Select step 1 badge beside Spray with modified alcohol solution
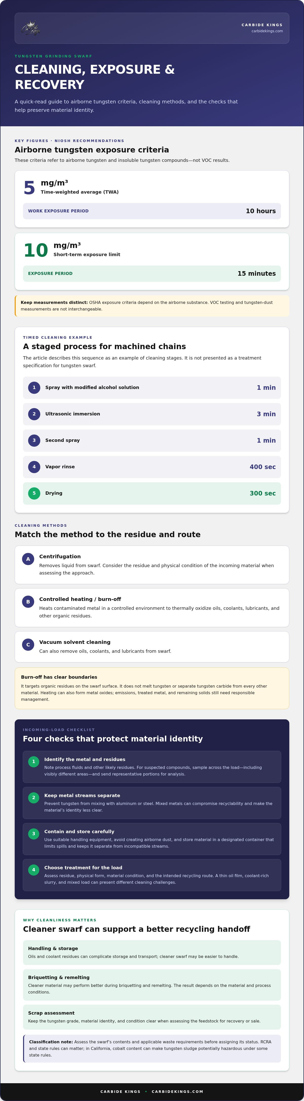This screenshot has width=304, height=1101. [x=34, y=388]
